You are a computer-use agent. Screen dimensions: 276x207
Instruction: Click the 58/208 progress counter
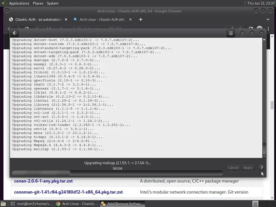(118, 168)
